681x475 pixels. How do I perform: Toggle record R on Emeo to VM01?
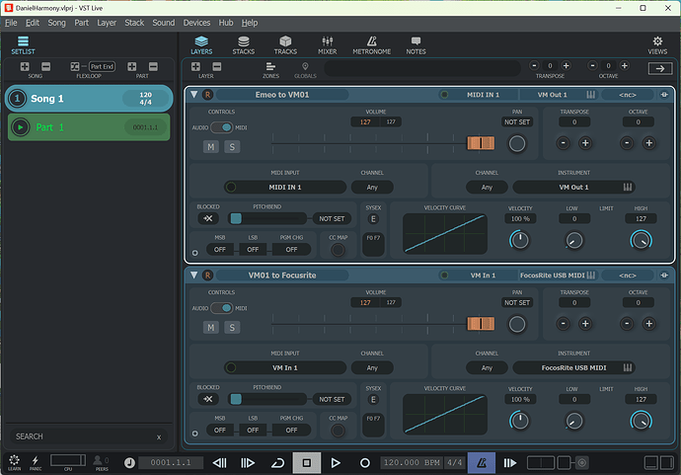coord(207,94)
